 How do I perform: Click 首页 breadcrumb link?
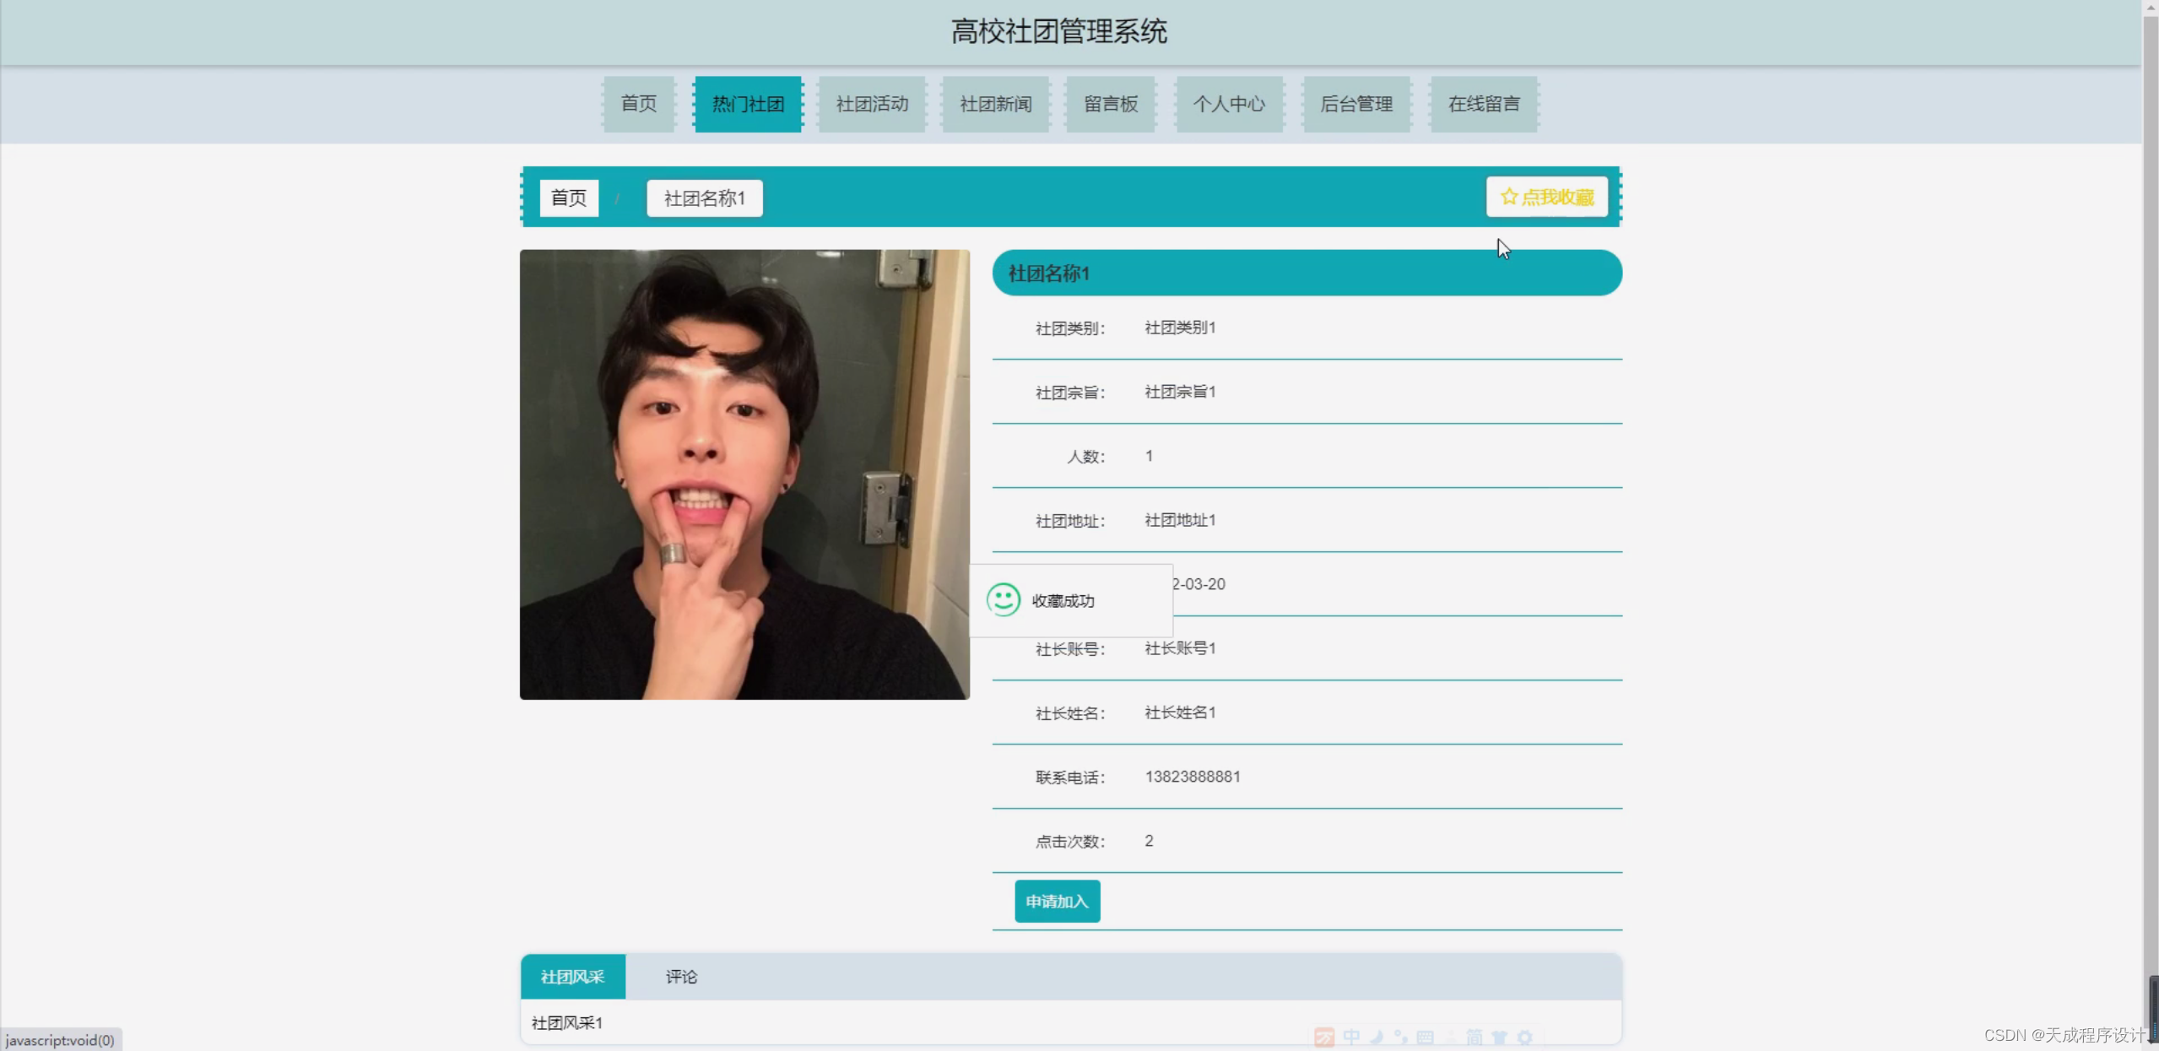(569, 198)
